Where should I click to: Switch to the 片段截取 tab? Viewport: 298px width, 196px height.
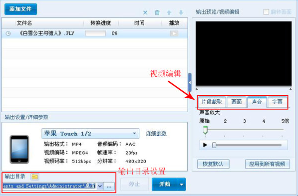(212, 102)
